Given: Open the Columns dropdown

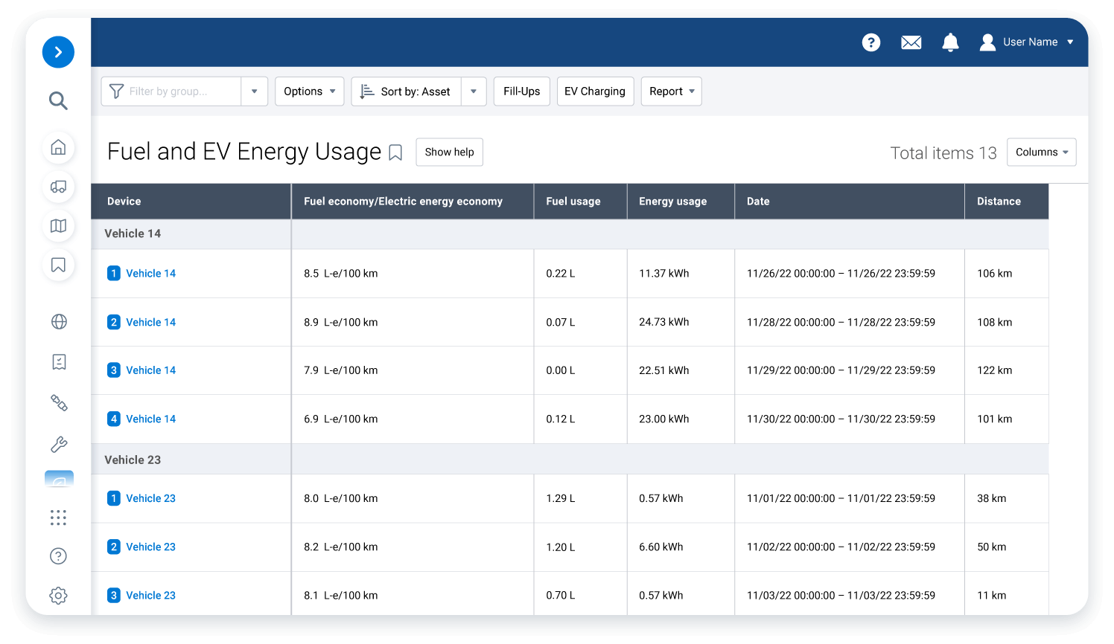Looking at the screenshot, I should 1041,152.
